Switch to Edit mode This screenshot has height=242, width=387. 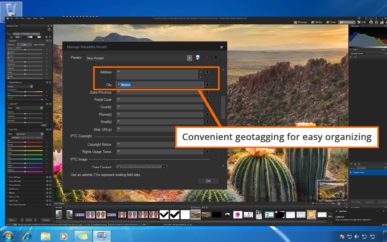pos(362,22)
